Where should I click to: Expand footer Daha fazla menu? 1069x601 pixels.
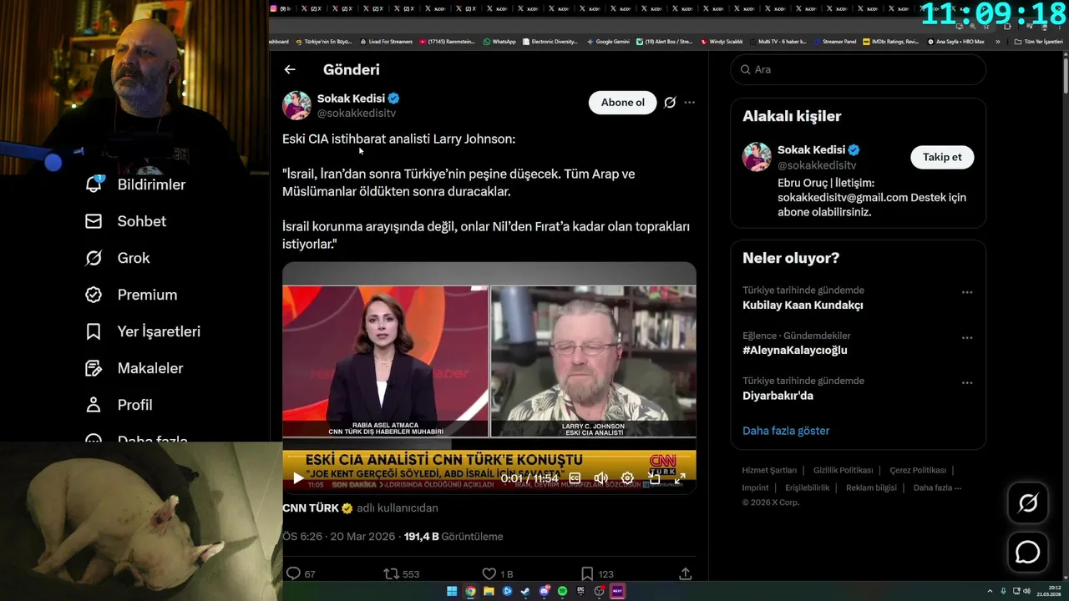pos(937,487)
